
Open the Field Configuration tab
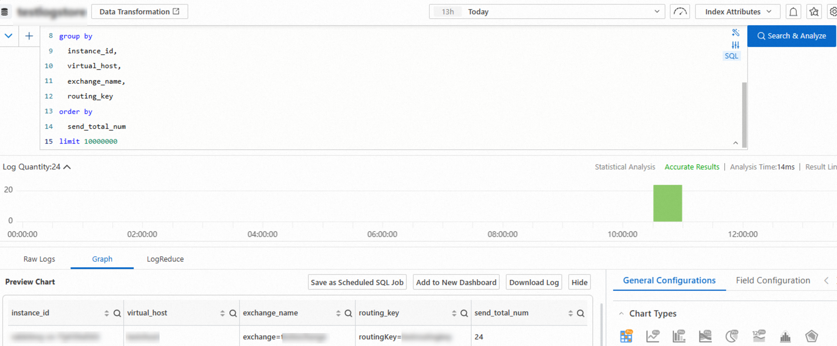point(773,280)
